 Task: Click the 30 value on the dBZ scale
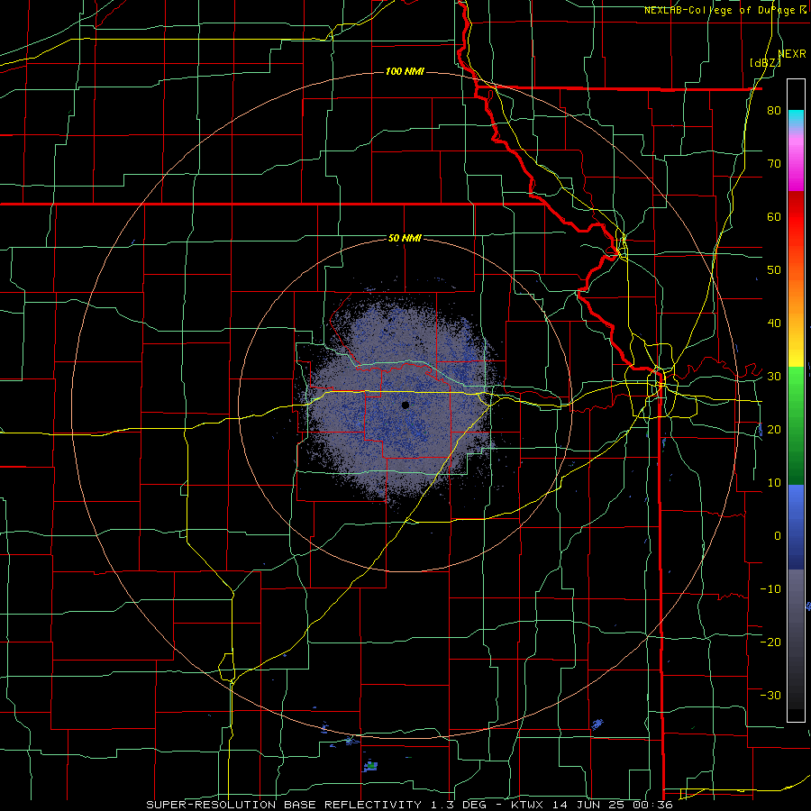click(774, 377)
